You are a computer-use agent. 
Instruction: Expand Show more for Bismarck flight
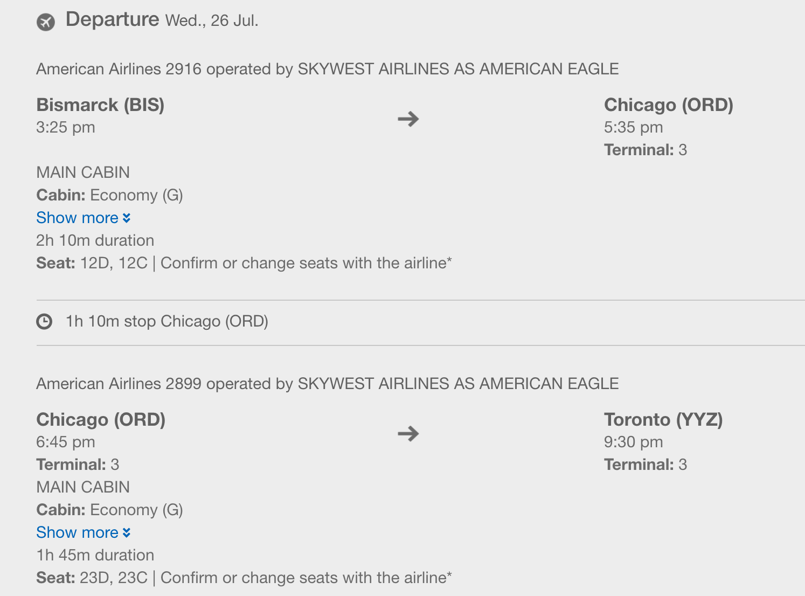tap(84, 218)
